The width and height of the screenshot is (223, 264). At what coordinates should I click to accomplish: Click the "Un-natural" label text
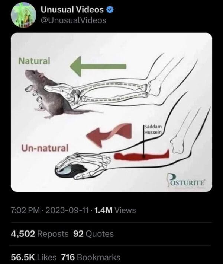click(x=45, y=148)
